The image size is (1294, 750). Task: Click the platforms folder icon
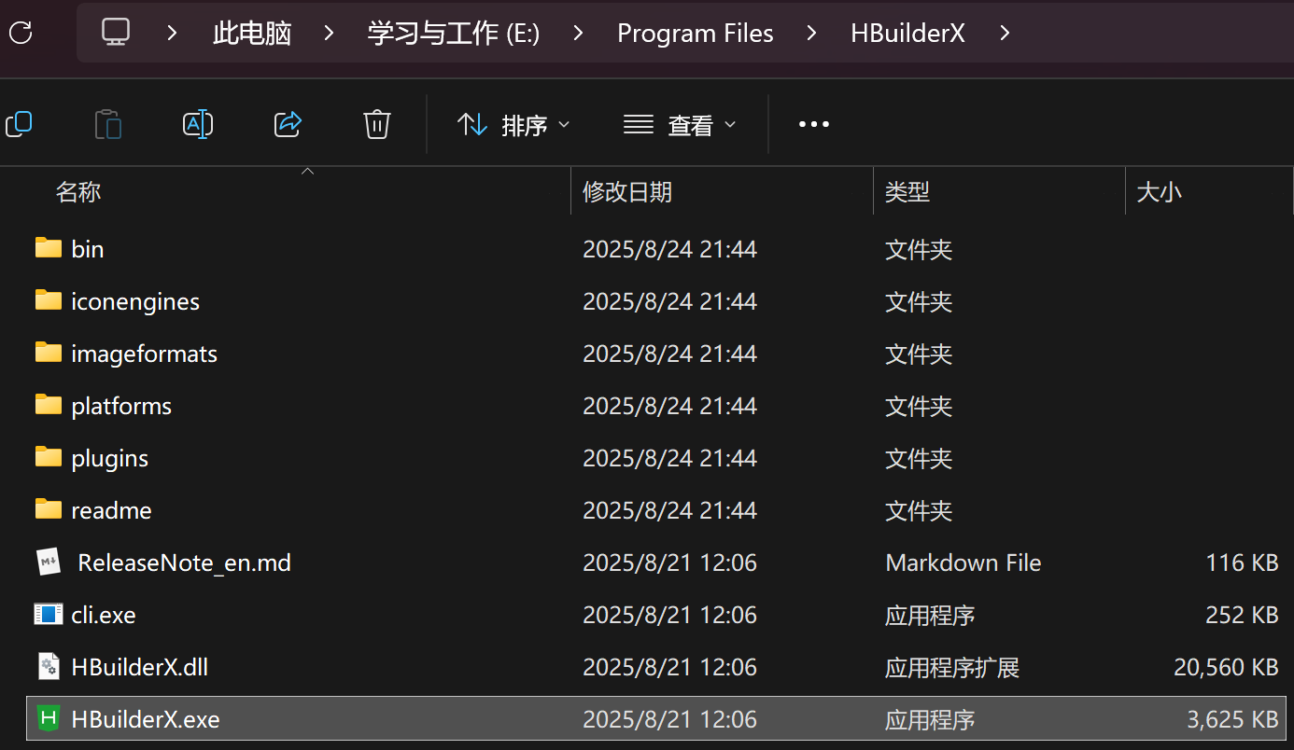(x=49, y=405)
